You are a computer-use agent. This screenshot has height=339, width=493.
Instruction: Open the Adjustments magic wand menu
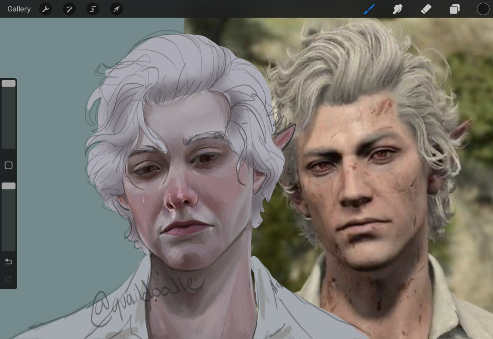(x=69, y=9)
